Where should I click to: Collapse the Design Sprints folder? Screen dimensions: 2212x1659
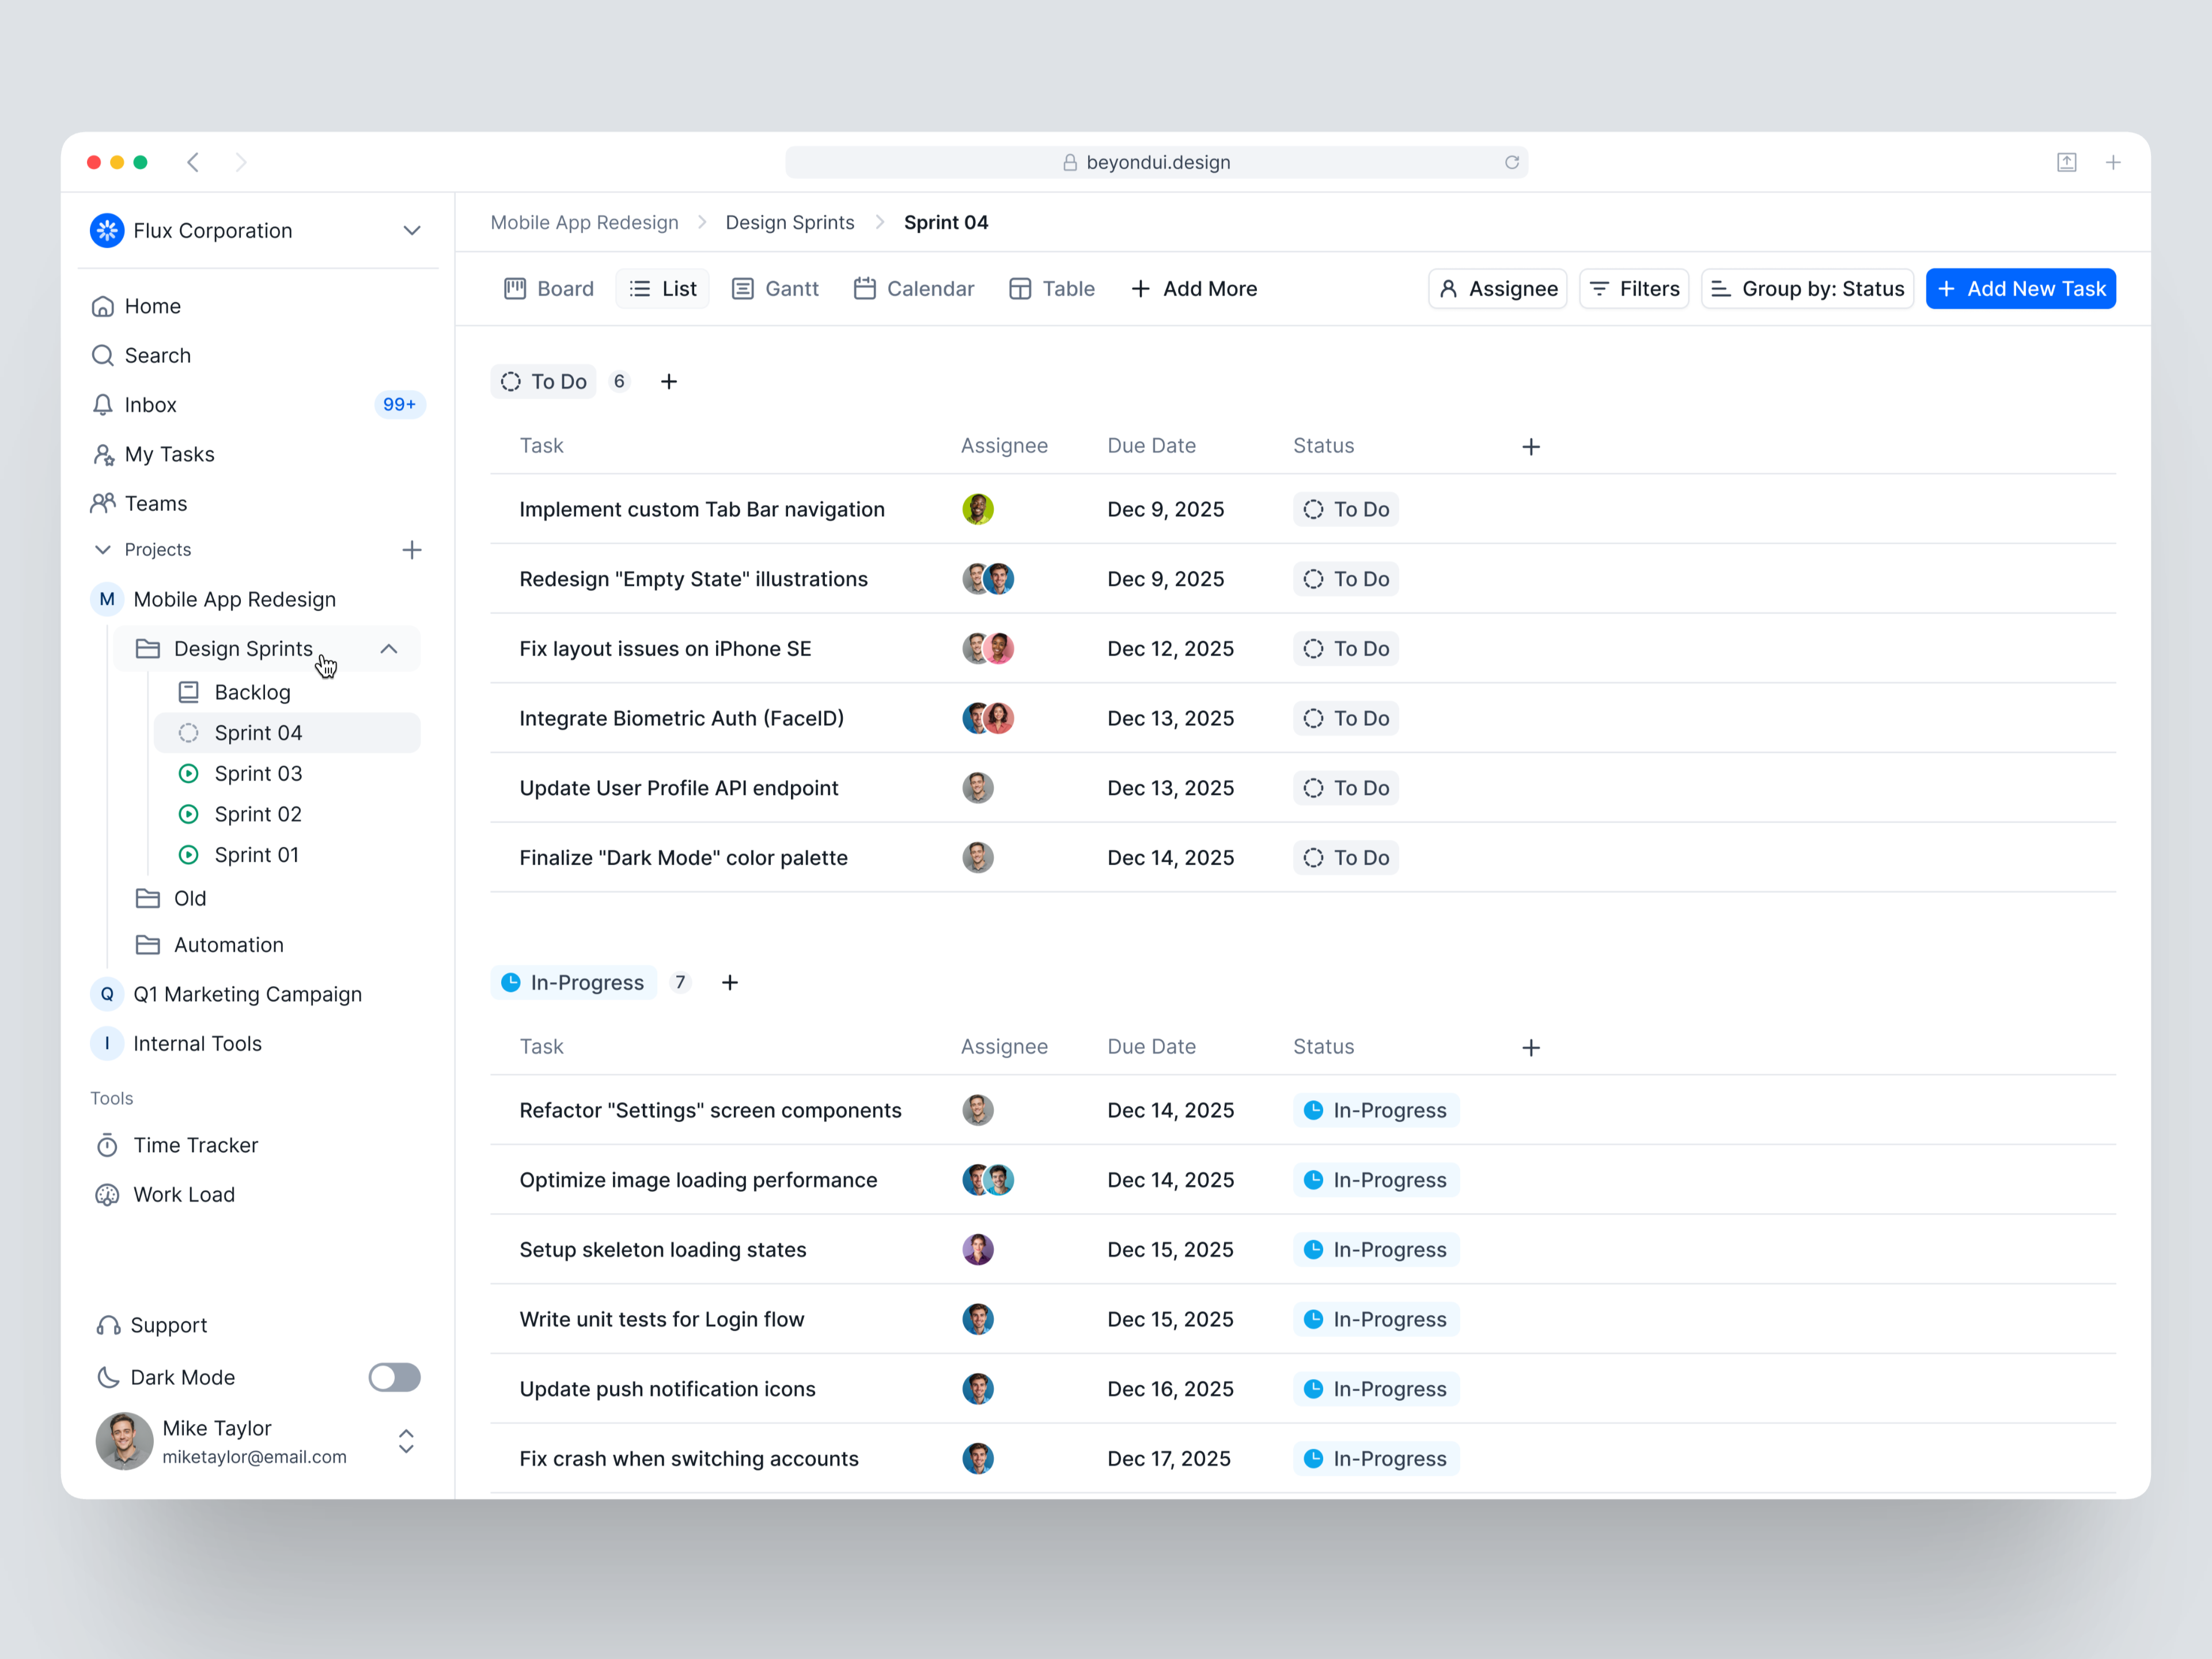click(x=389, y=648)
